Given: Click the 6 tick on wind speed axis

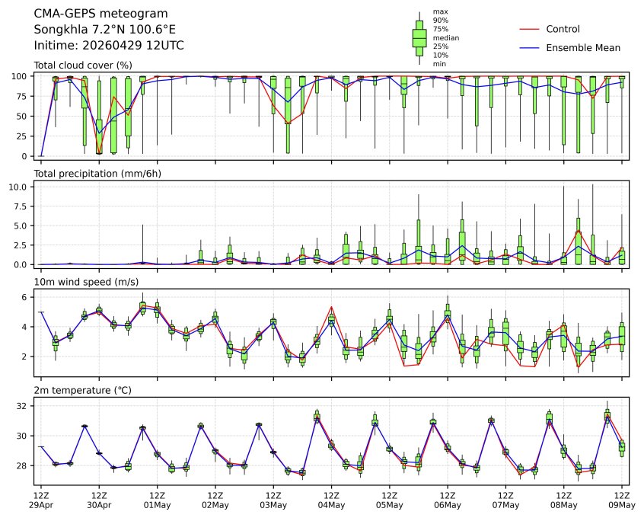Looking at the screenshot, I should point(25,297).
